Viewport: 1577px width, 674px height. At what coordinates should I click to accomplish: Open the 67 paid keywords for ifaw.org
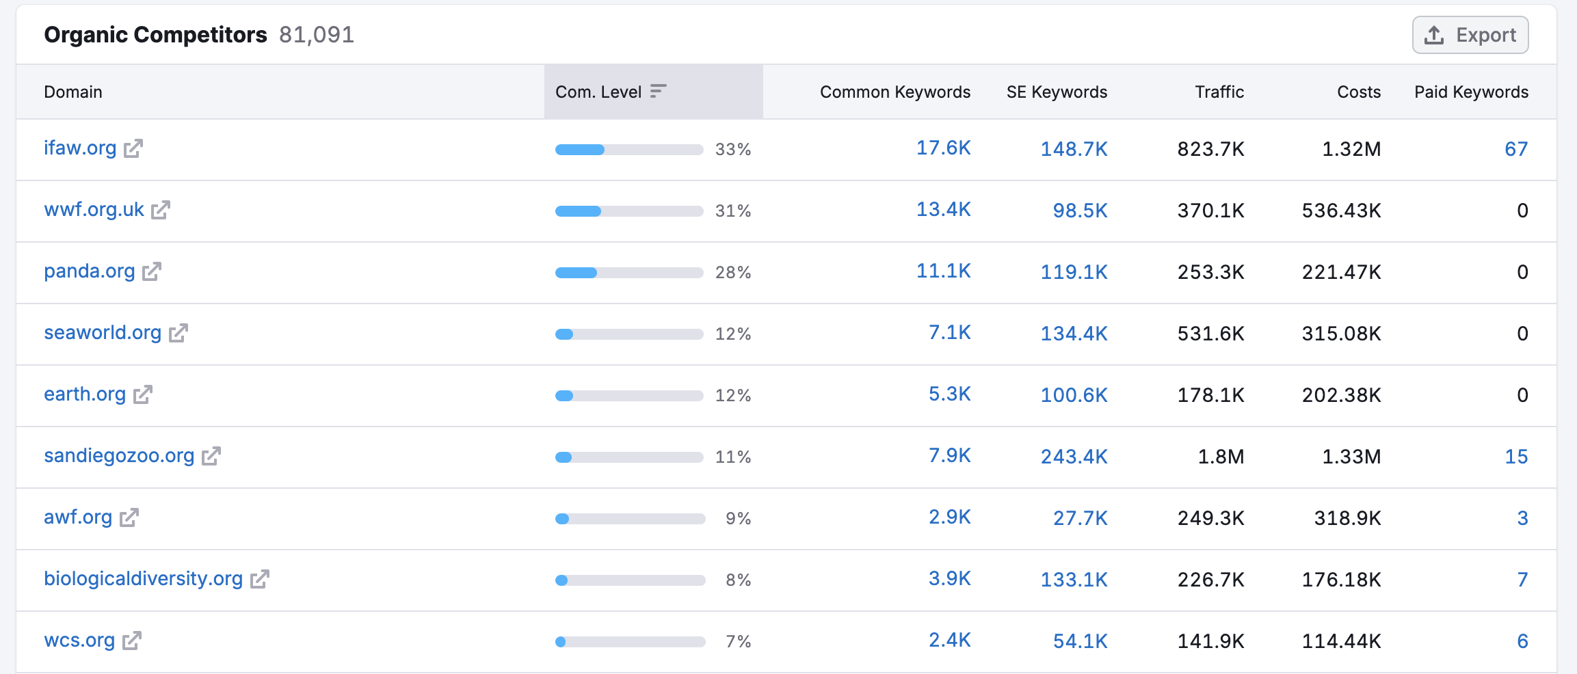pos(1518,148)
